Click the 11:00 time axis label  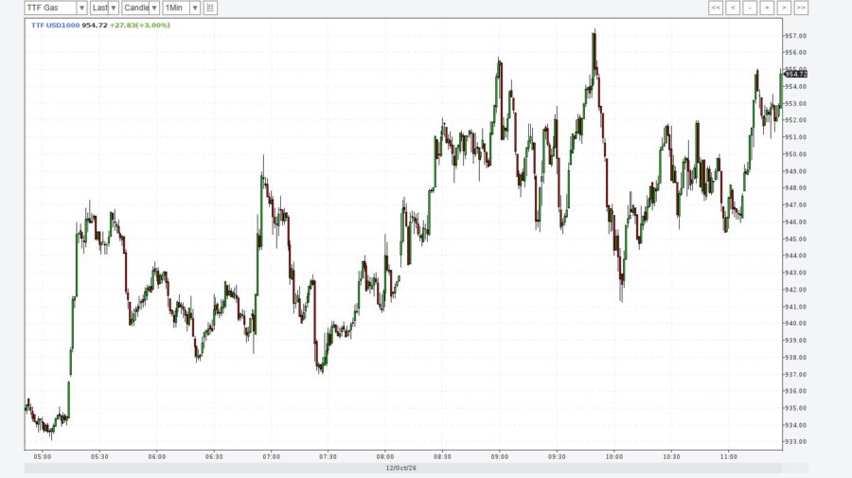[x=728, y=457]
